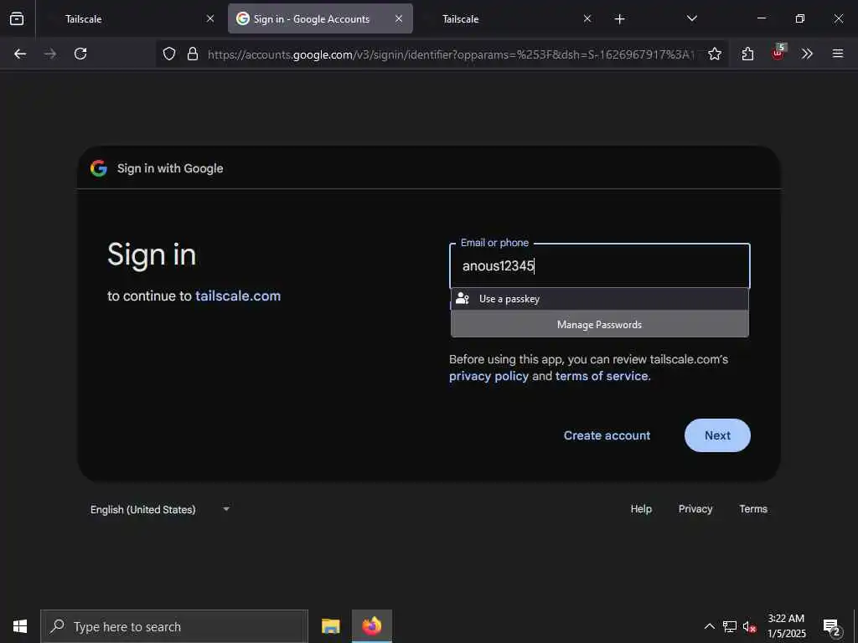
Task: Click Firefox taskbar icon
Action: [371, 626]
